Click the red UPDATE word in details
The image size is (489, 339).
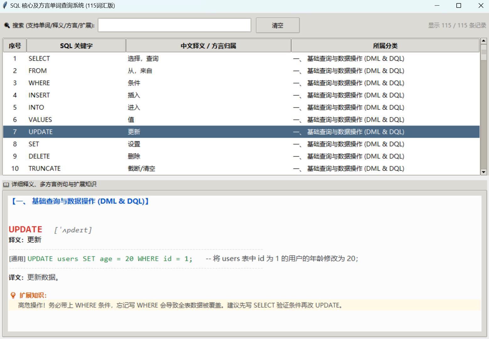click(x=25, y=229)
